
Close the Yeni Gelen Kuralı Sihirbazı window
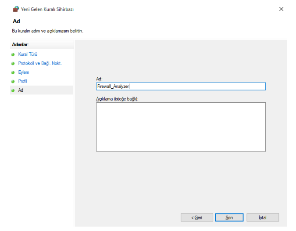281,9
